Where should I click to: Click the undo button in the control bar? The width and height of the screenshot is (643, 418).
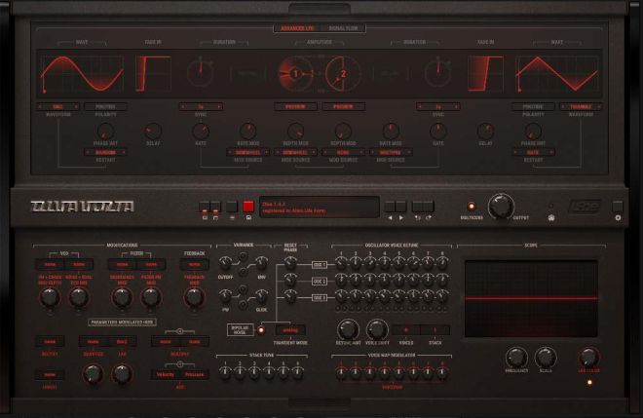pos(417,207)
